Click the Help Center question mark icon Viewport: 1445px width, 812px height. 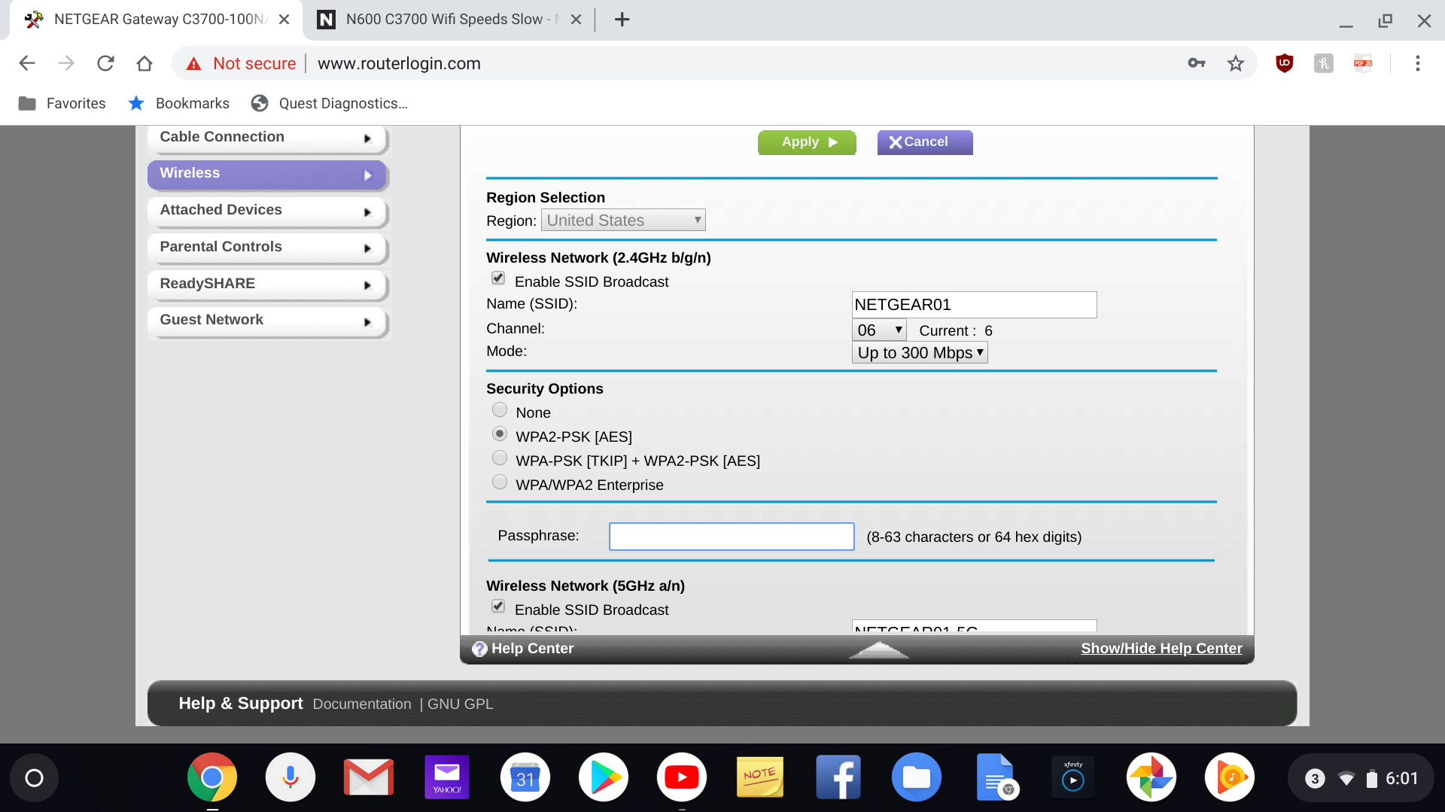pyautogui.click(x=479, y=649)
